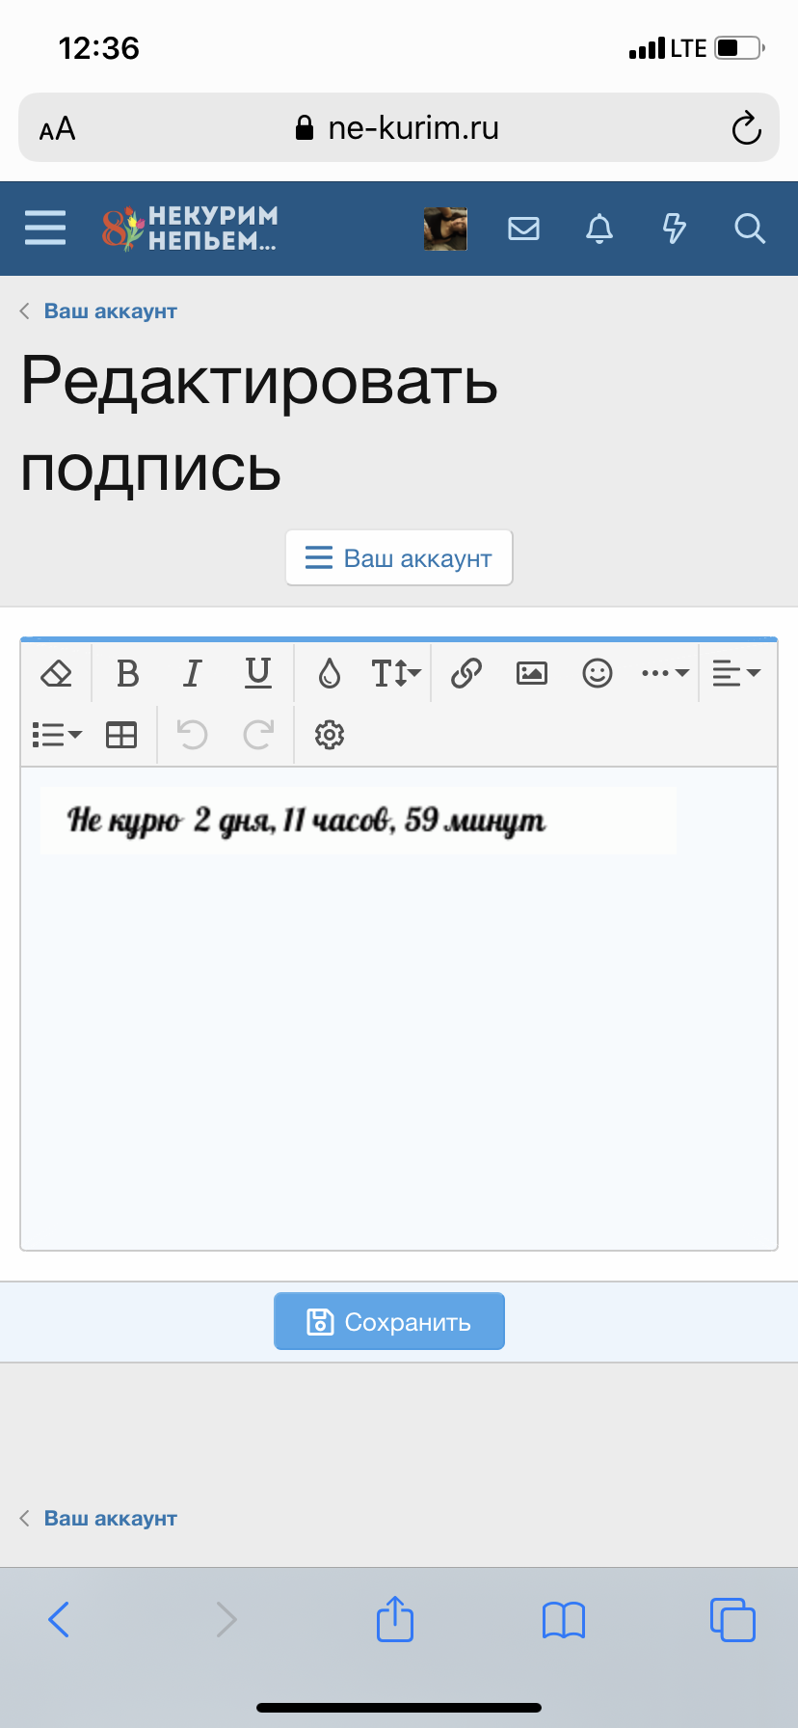Screen dimensions: 798x1728
Task: Open the list type dropdown
Action: point(57,735)
